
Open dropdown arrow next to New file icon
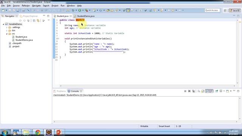6,10
